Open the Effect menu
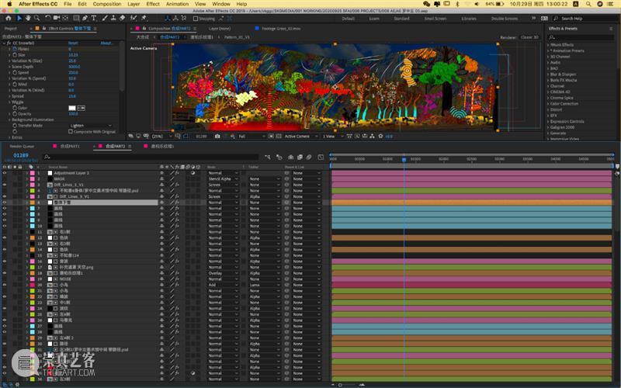This screenshot has width=621, height=388. click(x=153, y=4)
